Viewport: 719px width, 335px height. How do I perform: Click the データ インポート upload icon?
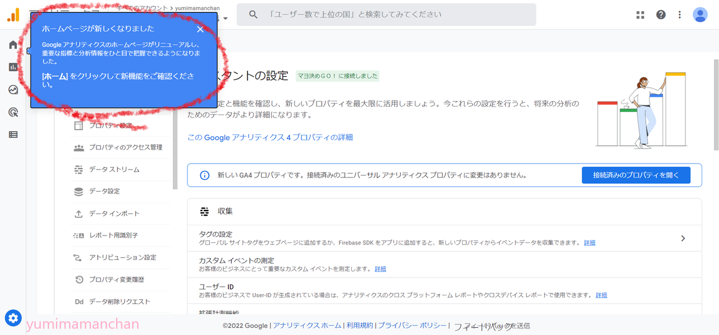coord(78,214)
